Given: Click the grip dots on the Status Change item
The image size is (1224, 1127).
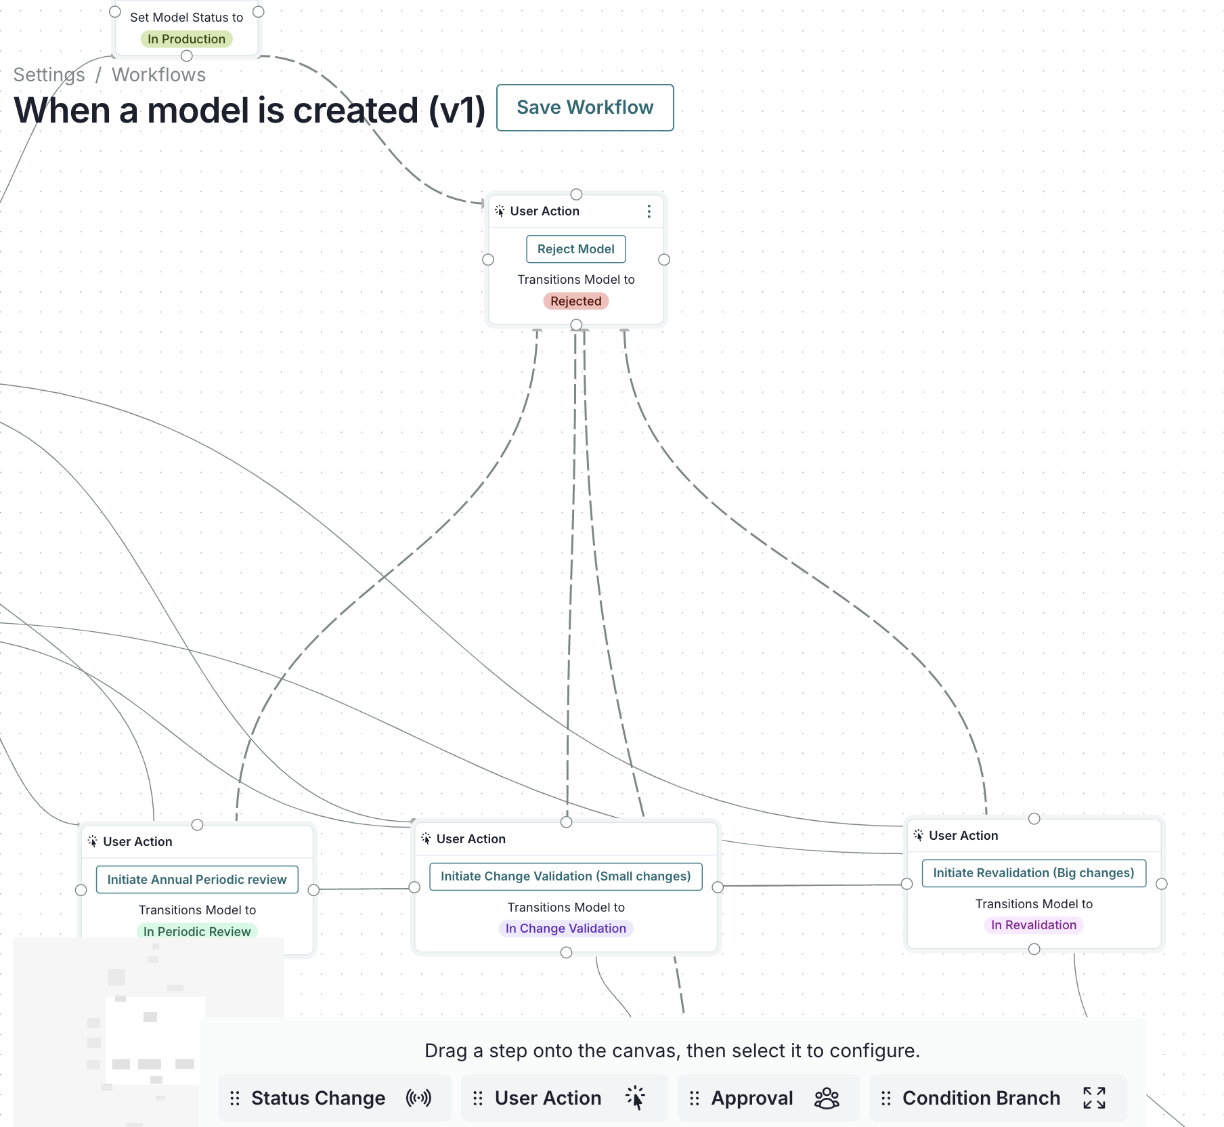Looking at the screenshot, I should coord(236,1098).
